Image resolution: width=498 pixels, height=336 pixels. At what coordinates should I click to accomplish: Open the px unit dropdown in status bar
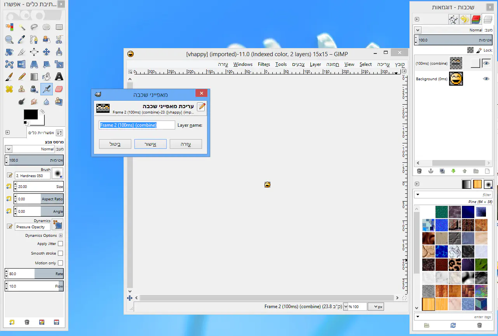(x=376, y=307)
